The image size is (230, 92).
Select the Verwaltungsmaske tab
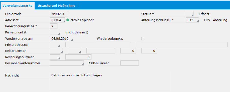pyautogui.click(x=17, y=6)
